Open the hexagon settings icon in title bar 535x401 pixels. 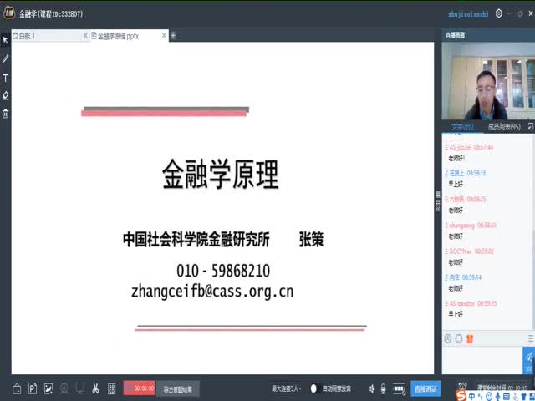[498, 13]
